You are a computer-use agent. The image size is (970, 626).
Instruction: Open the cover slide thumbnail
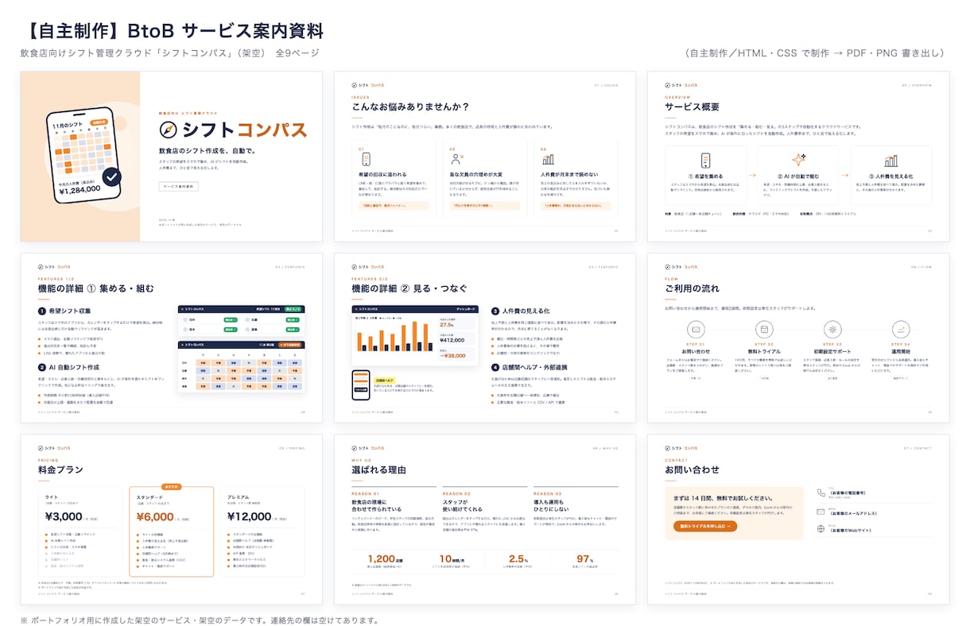[x=171, y=156]
